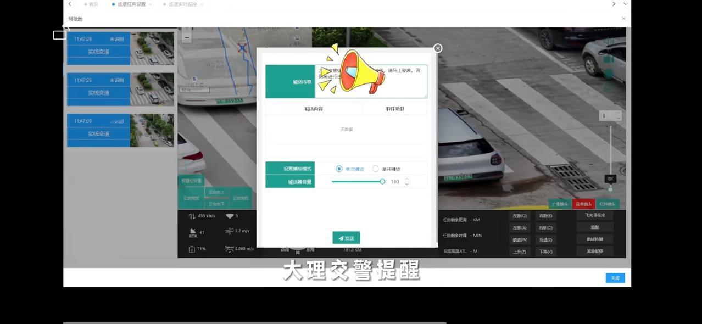Image resolution: width=702 pixels, height=324 pixels.
Task: Close the 巡逻实时监控 tab with its x
Action: (x=202, y=4)
